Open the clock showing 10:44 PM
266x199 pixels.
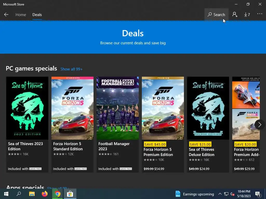pyautogui.click(x=244, y=194)
